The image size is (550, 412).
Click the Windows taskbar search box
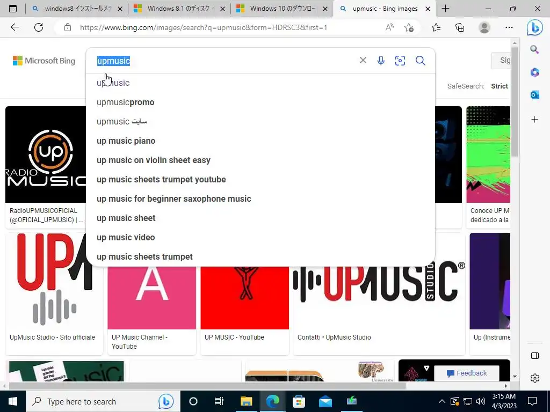point(103,401)
